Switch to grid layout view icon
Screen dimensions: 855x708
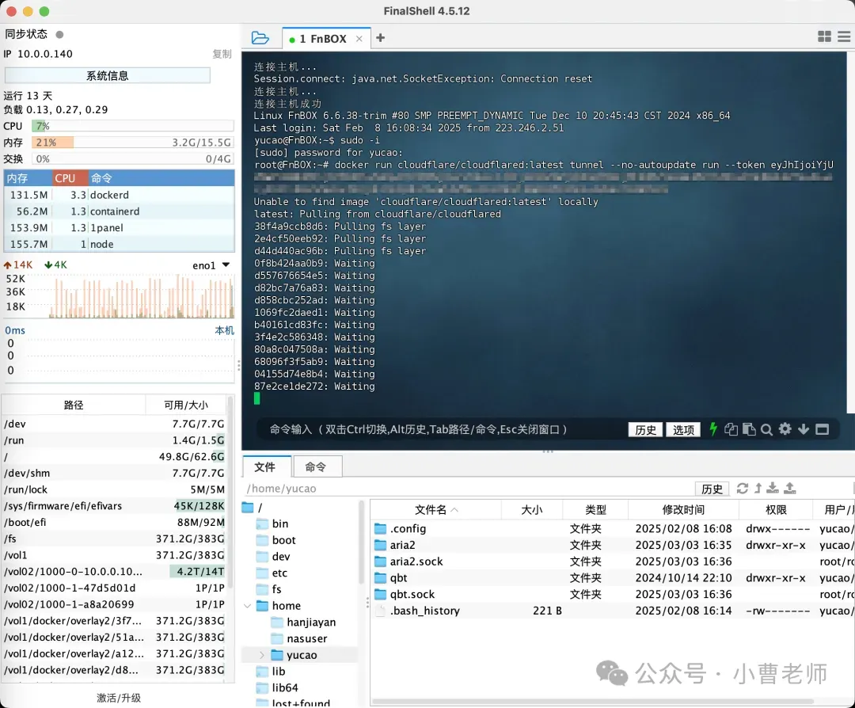coord(824,37)
